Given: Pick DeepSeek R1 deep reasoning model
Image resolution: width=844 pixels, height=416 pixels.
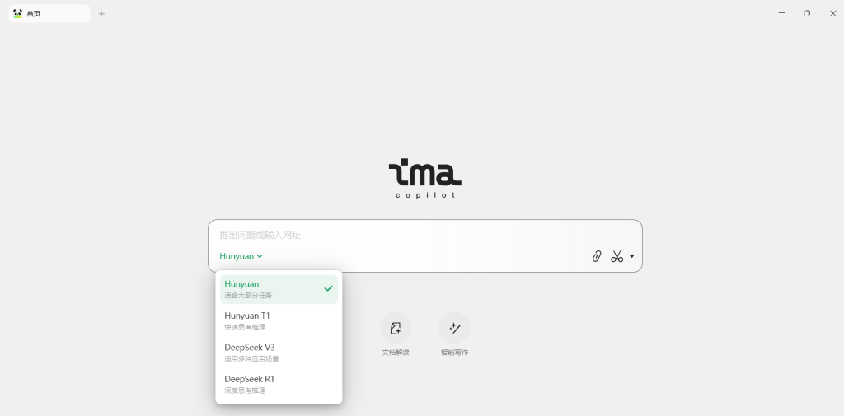Looking at the screenshot, I should tap(279, 384).
